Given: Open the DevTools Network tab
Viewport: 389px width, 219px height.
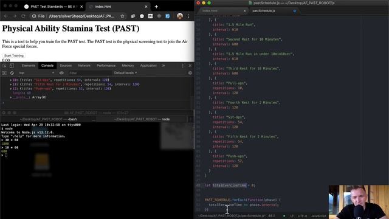Looking at the screenshot, I should (x=84, y=66).
